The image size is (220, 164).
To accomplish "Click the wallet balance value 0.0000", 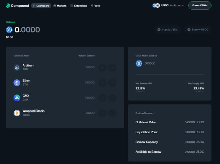I will pos(150,63).
